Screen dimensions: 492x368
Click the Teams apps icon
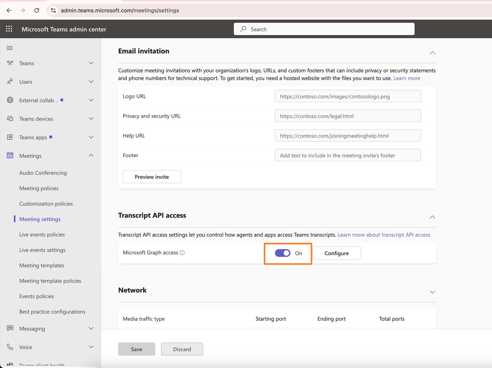[x=10, y=137]
